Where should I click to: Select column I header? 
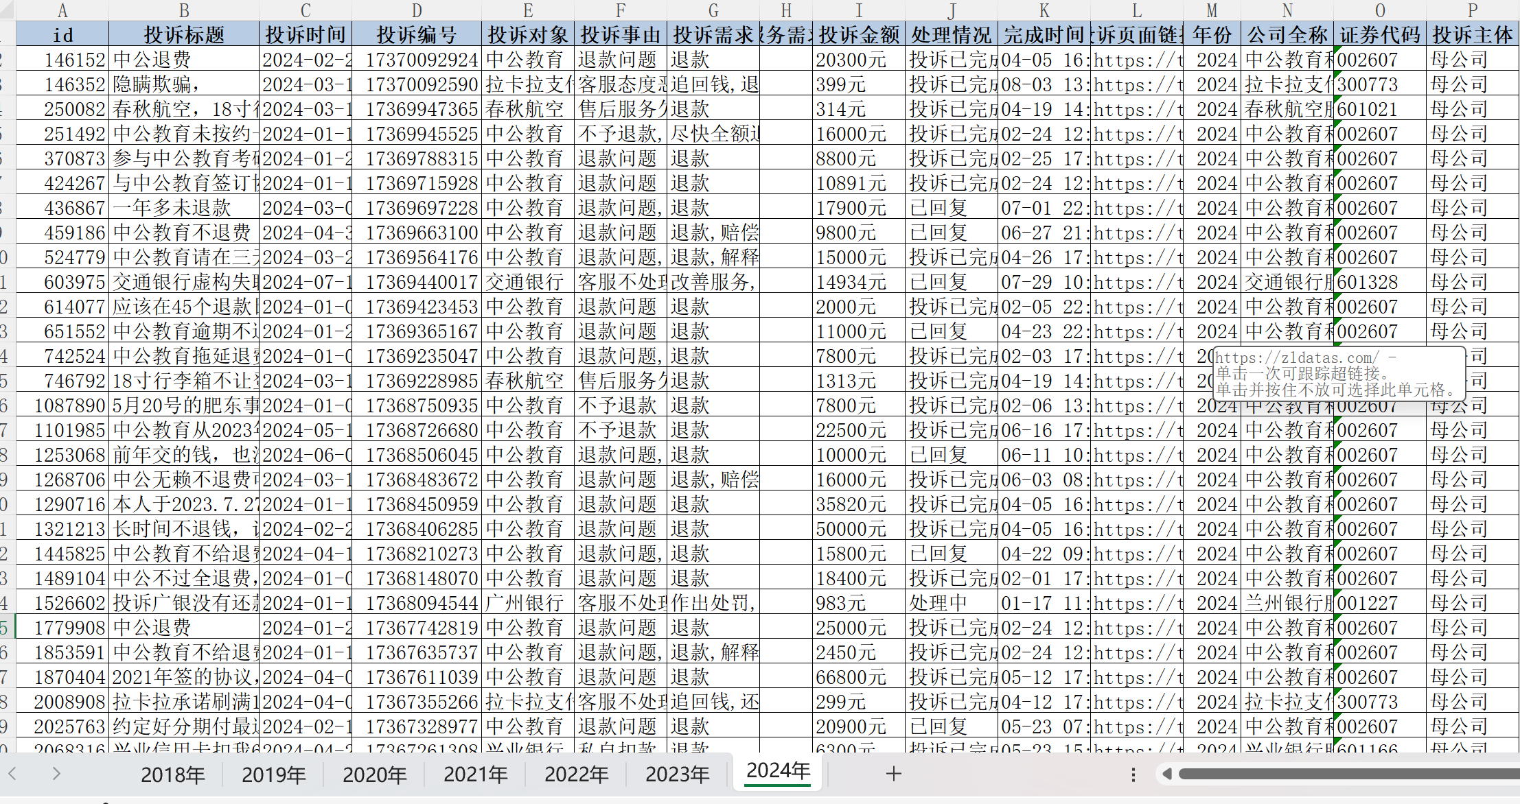(858, 10)
